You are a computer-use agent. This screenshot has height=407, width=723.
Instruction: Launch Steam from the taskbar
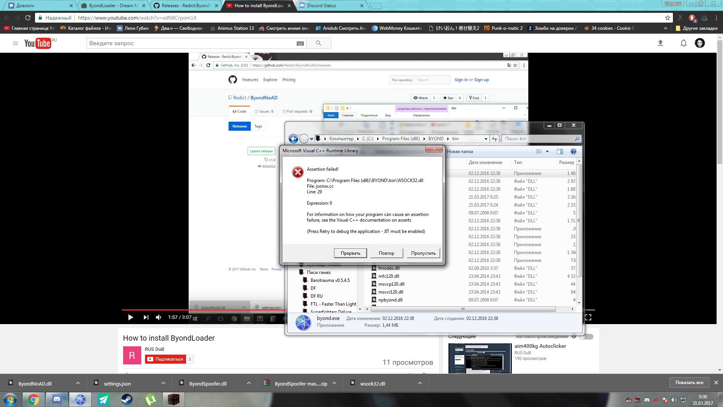(127, 399)
